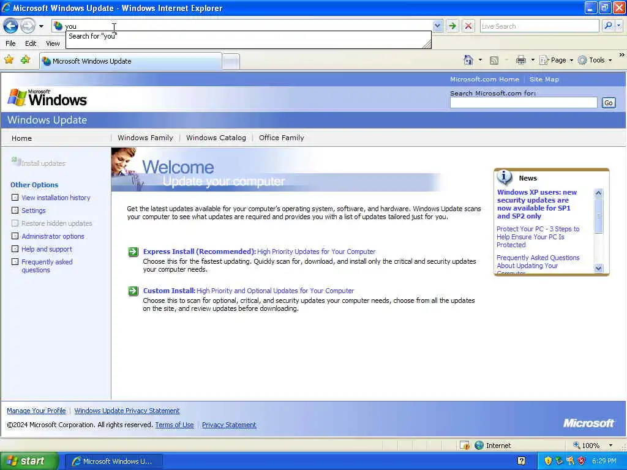Open the Tools menu in command bar

(x=595, y=60)
